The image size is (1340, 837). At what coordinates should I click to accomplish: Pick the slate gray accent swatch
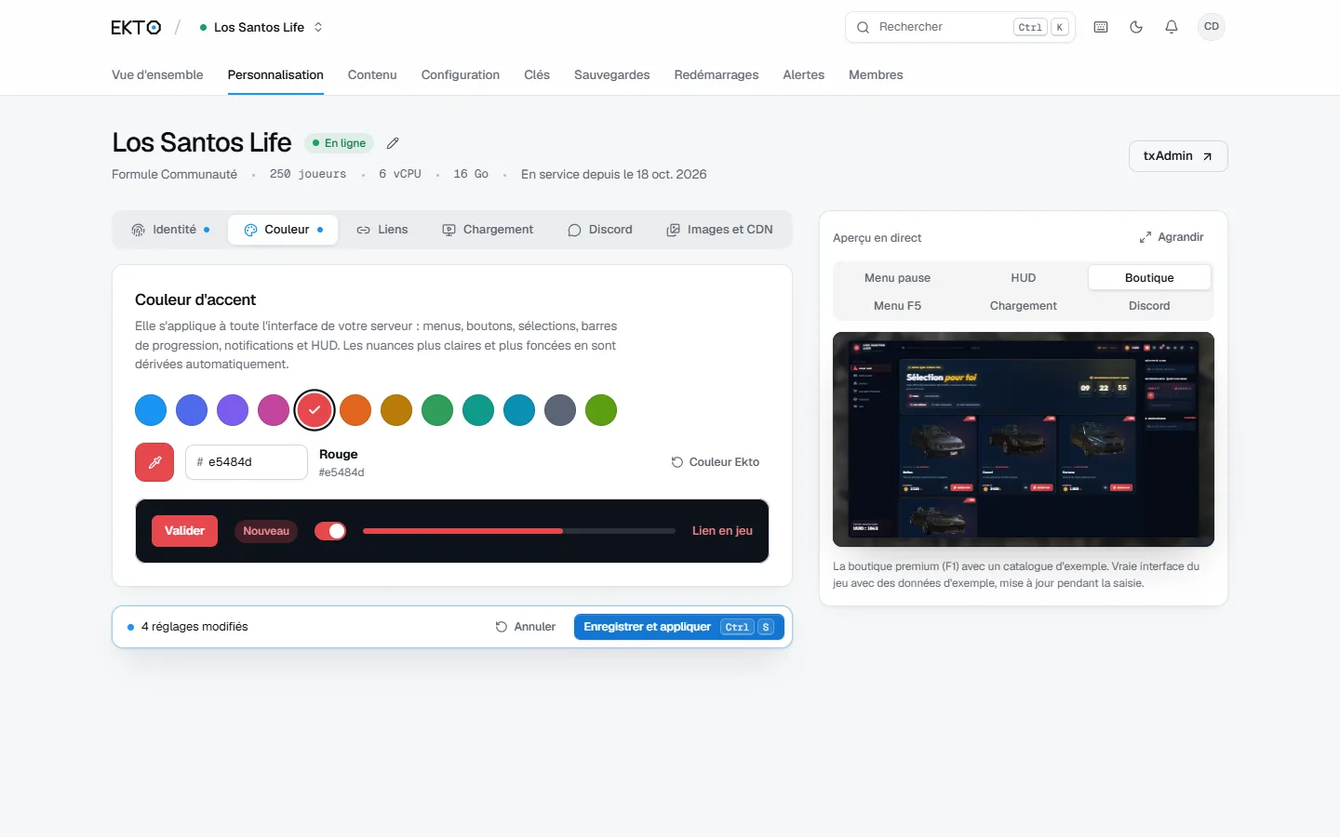(x=560, y=410)
